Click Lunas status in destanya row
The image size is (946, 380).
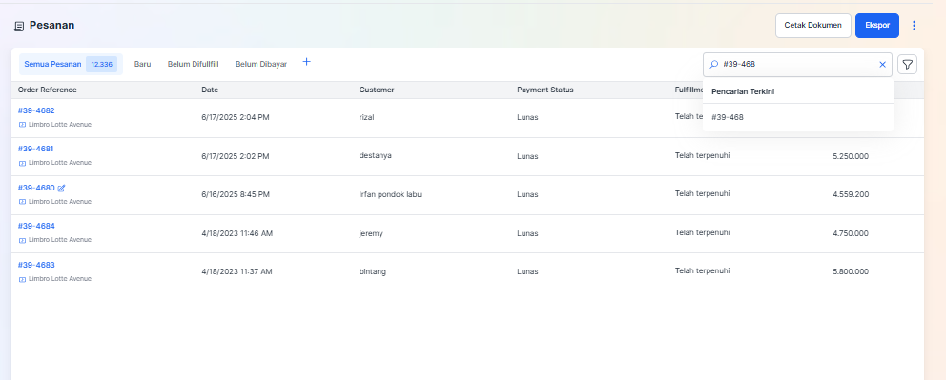click(x=527, y=156)
